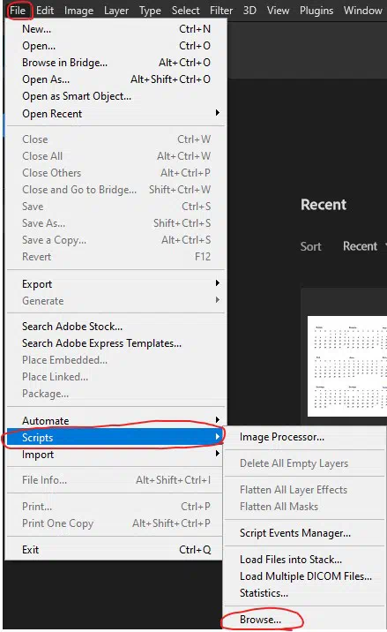Viewport: 387px width, 632px height.
Task: Open the Plugins menu
Action: [316, 10]
